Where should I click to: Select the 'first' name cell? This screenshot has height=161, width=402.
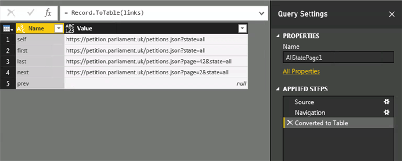click(x=40, y=51)
